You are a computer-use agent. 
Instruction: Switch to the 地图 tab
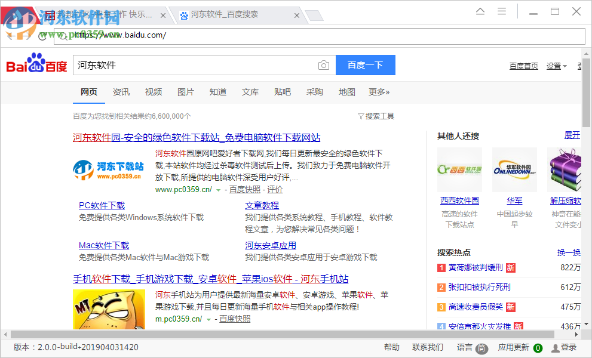pyautogui.click(x=347, y=92)
